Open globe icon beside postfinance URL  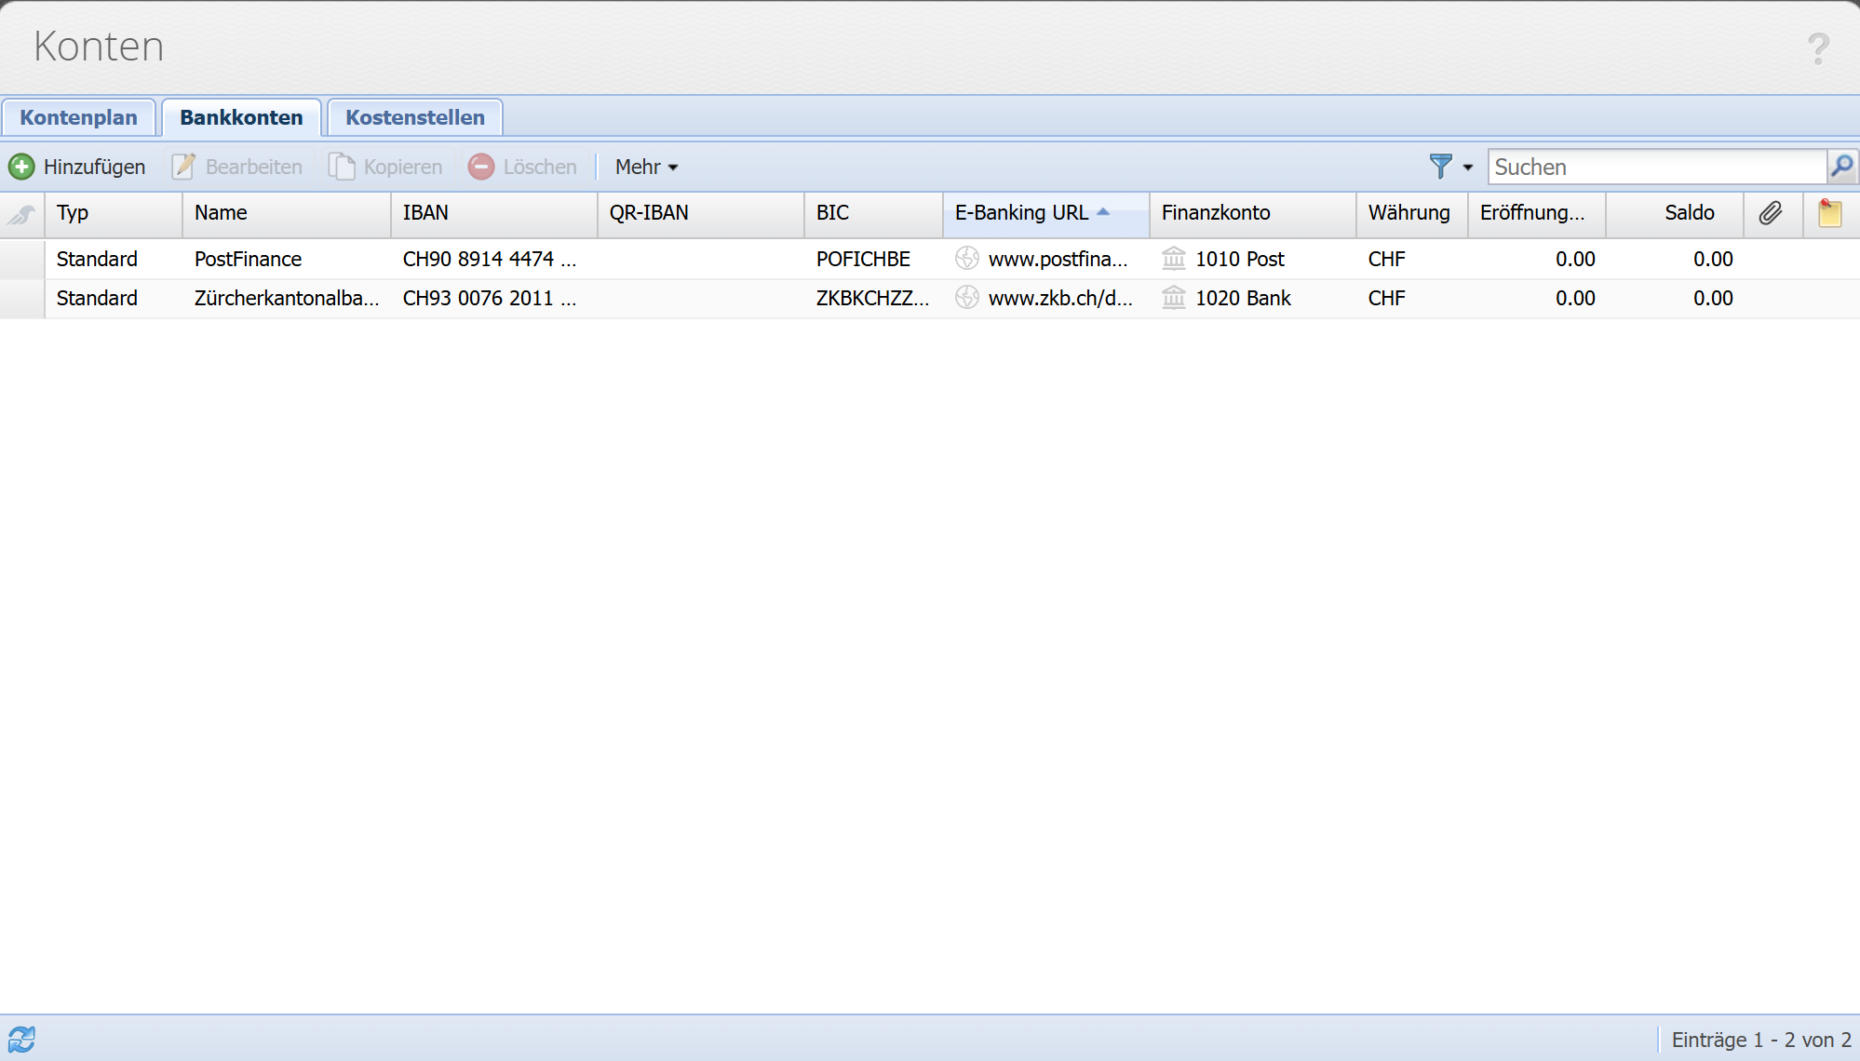[967, 258]
